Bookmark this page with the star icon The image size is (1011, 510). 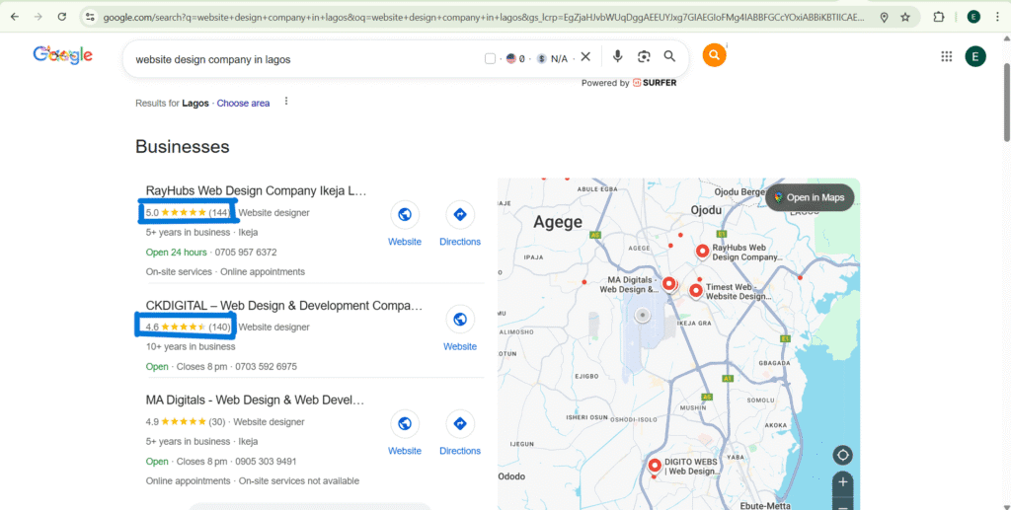(x=905, y=18)
